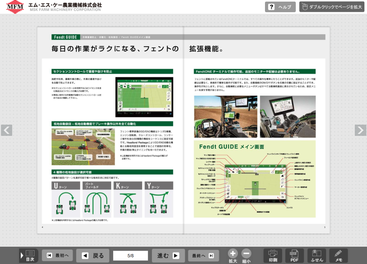Click the Fendt GUIDE green header label
Viewport: 367px width, 264px height.
(x=66, y=37)
